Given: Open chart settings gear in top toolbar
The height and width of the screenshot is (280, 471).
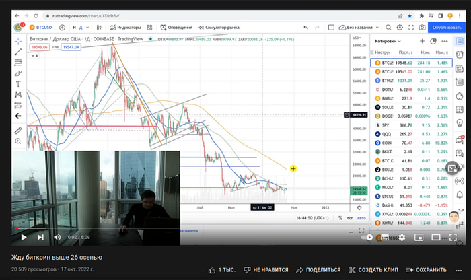Looking at the screenshot, I should (x=400, y=28).
